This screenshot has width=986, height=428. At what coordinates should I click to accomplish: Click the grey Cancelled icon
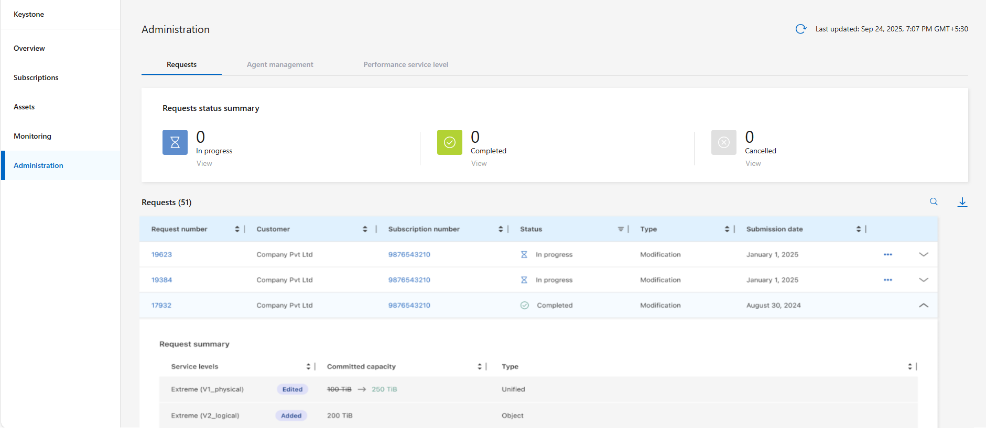click(723, 142)
